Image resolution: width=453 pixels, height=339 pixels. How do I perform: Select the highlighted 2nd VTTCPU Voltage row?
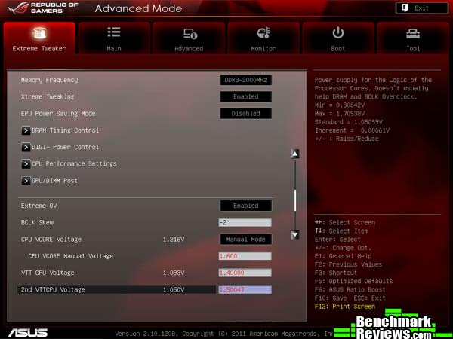[x=117, y=289]
